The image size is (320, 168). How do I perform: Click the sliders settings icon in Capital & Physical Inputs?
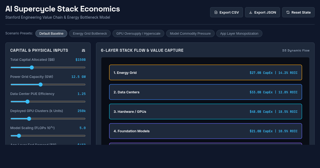pyautogui.click(x=83, y=50)
